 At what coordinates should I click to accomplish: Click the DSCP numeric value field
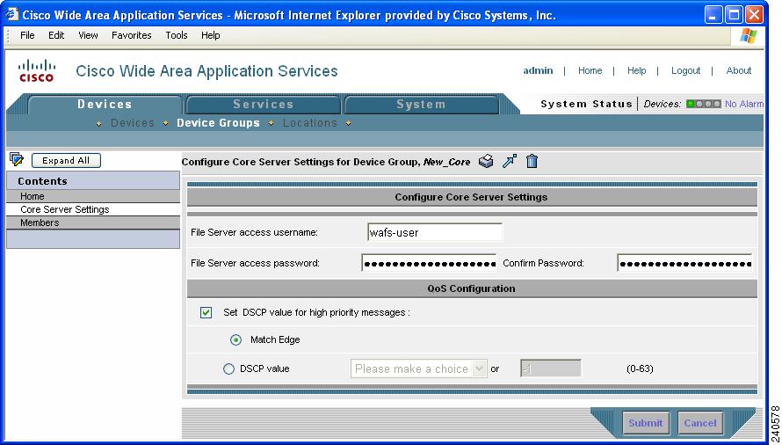point(551,368)
